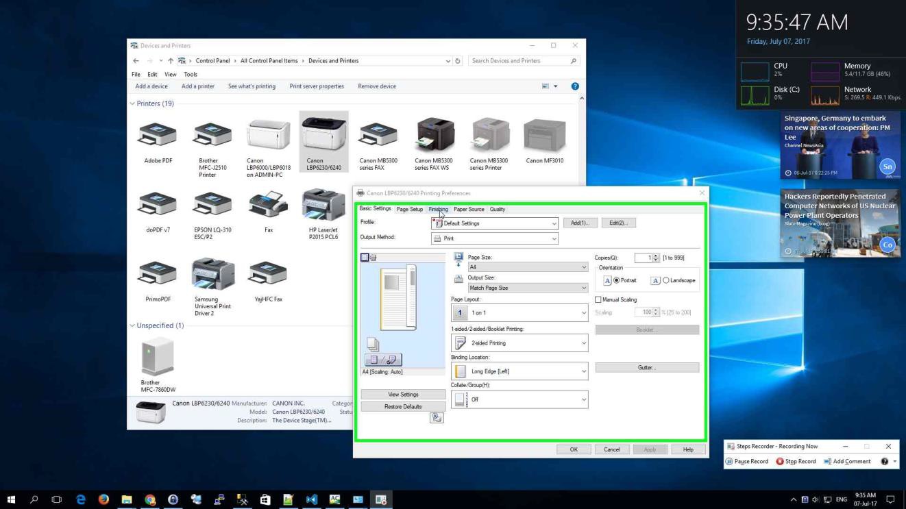Click the Search Devices and Printers box
Screen dimensions: 906x509
524,61
